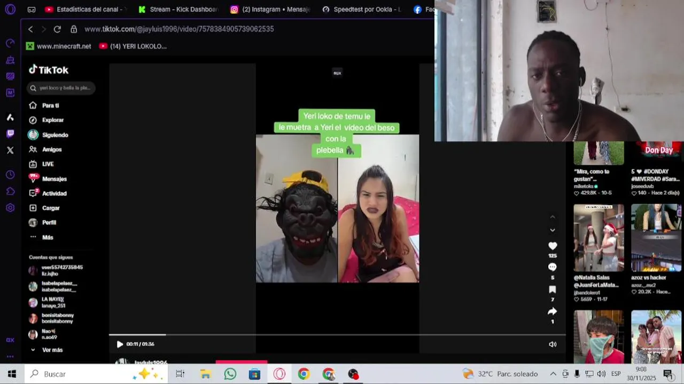The image size is (684, 384).
Task: Open TikTok home via logo
Action: pos(49,70)
